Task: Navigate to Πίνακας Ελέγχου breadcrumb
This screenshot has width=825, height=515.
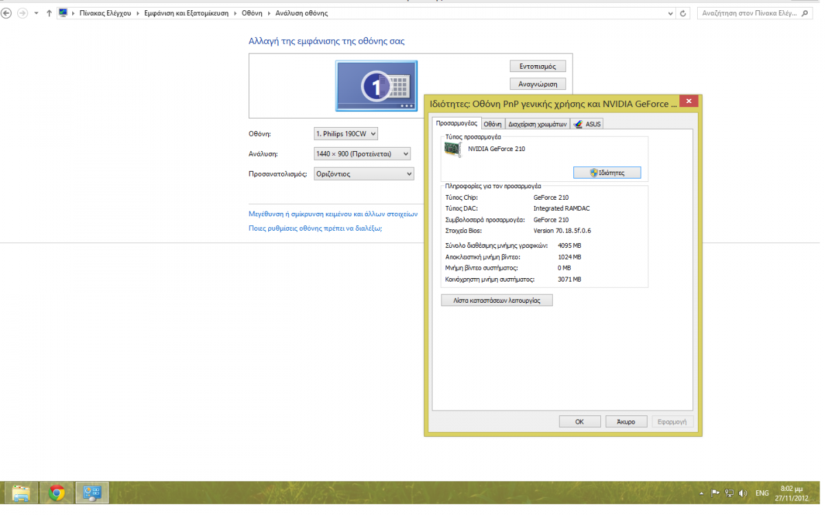Action: 105,13
